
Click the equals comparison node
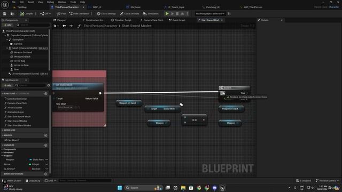(x=195, y=120)
